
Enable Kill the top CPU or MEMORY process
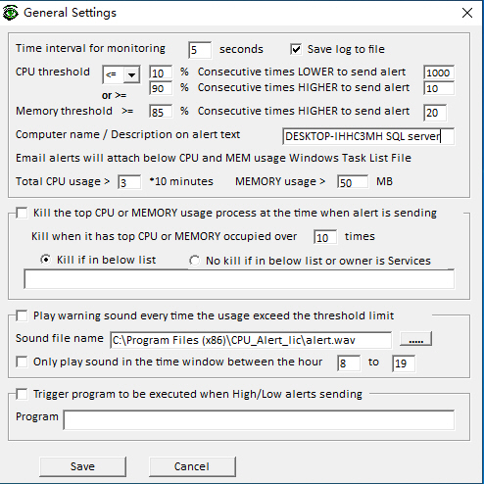tap(22, 213)
